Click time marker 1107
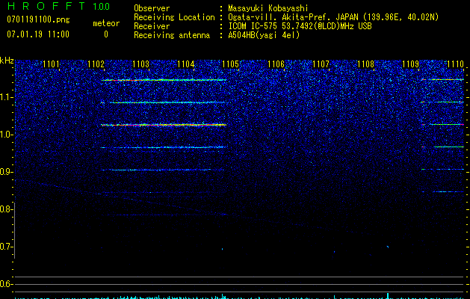470x299 pixels. coord(321,64)
